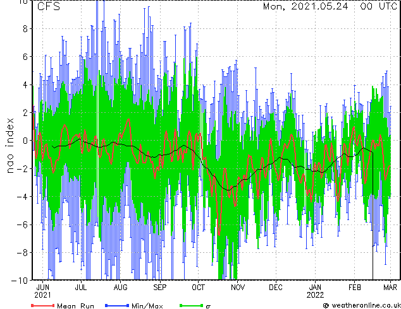401x309 pixels.
Task: Select the MAR x-axis label
Action: pyautogui.click(x=390, y=288)
